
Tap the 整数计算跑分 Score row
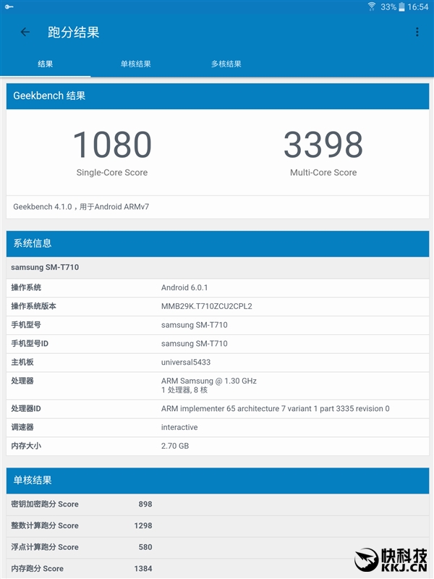pyautogui.click(x=218, y=526)
